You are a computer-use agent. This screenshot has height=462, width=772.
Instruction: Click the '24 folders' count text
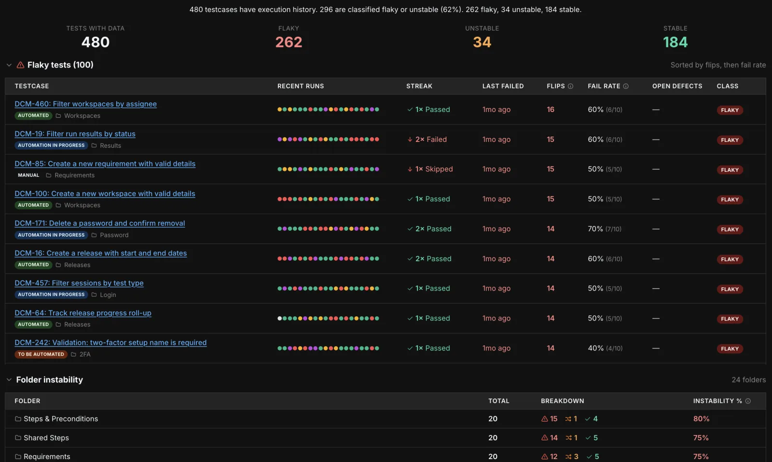tap(748, 380)
